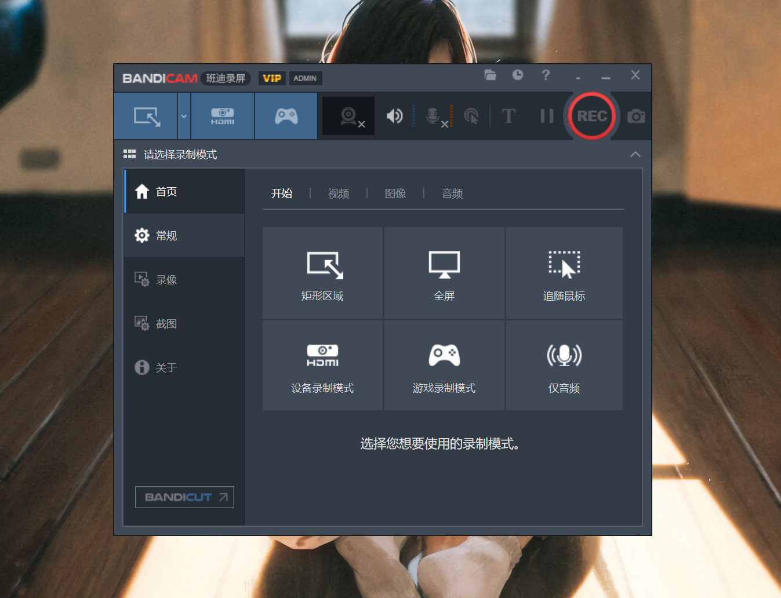
Task: Start recording with the REC button
Action: (592, 116)
